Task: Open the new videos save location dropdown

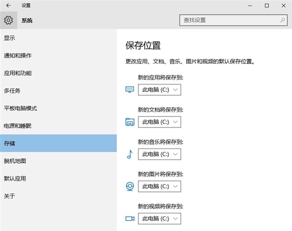Action: click(x=160, y=218)
